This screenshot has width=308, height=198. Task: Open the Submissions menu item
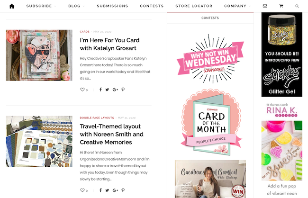point(112,6)
